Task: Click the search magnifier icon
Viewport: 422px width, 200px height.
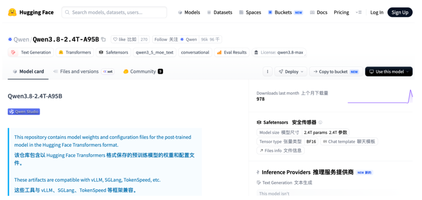Action: (x=67, y=12)
